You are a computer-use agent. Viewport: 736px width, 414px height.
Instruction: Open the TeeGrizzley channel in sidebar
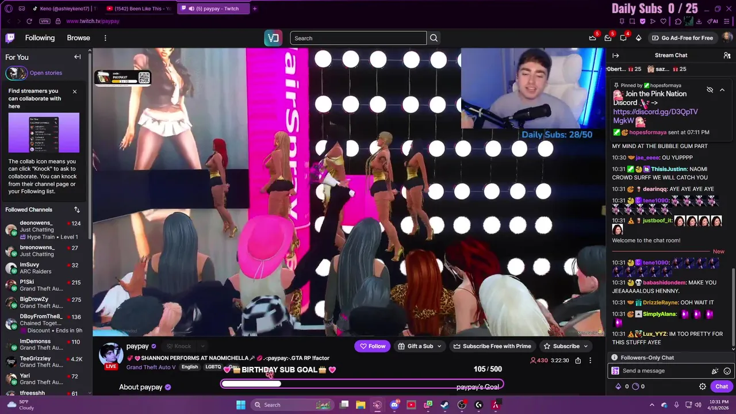[45, 362]
